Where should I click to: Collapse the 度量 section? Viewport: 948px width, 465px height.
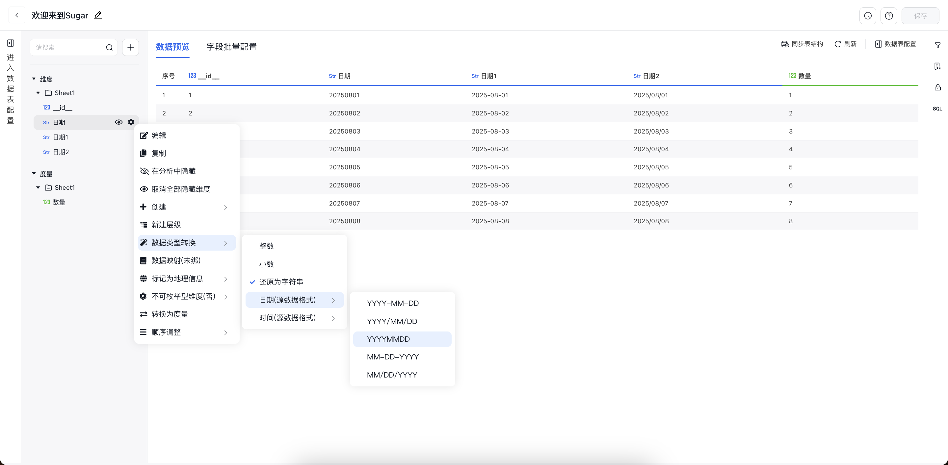34,174
